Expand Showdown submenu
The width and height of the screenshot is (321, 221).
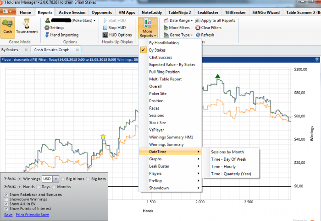[170, 188]
